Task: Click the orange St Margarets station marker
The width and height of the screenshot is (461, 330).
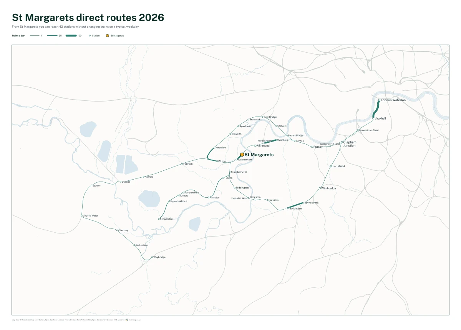Action: pyautogui.click(x=242, y=155)
